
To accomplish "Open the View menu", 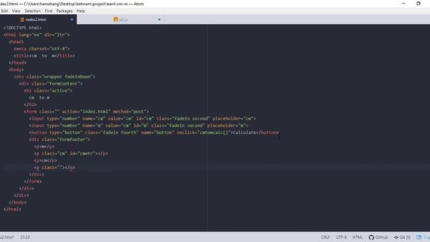I will [16, 11].
